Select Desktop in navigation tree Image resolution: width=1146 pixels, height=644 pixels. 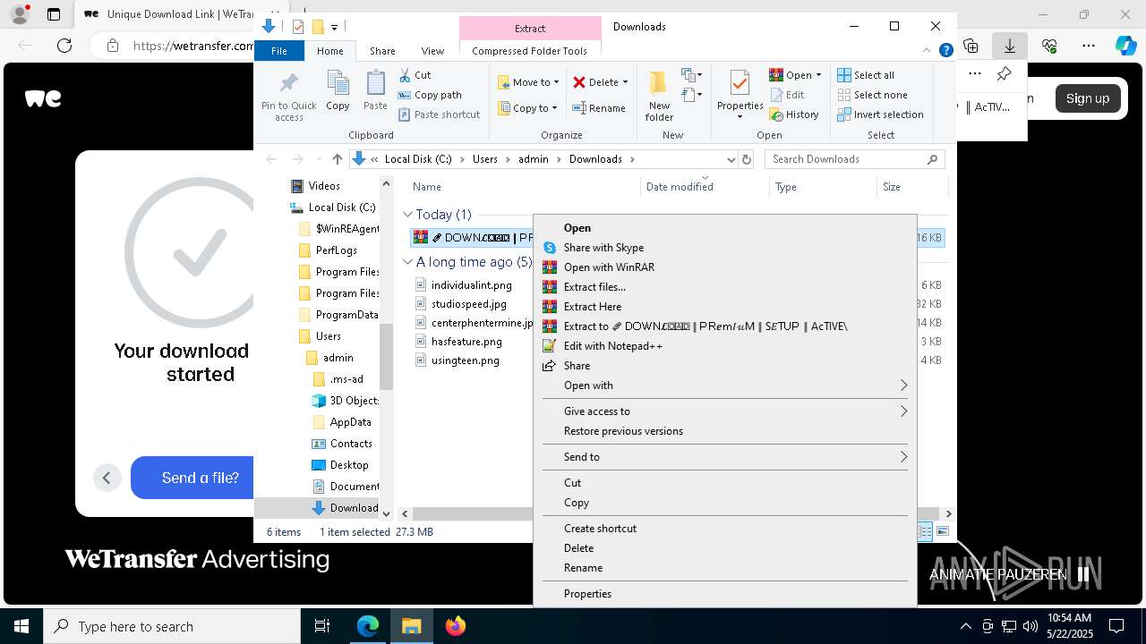tap(340, 465)
